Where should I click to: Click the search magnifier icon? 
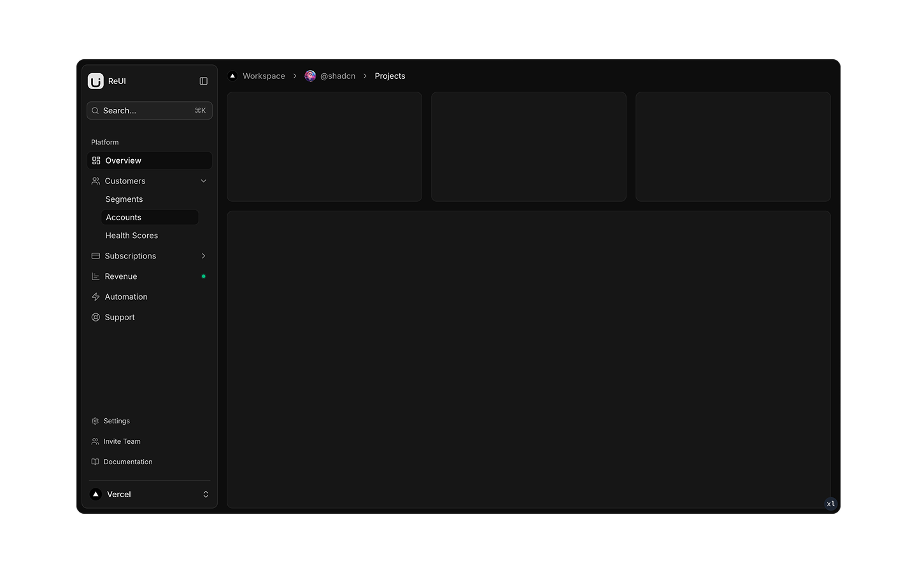[96, 111]
